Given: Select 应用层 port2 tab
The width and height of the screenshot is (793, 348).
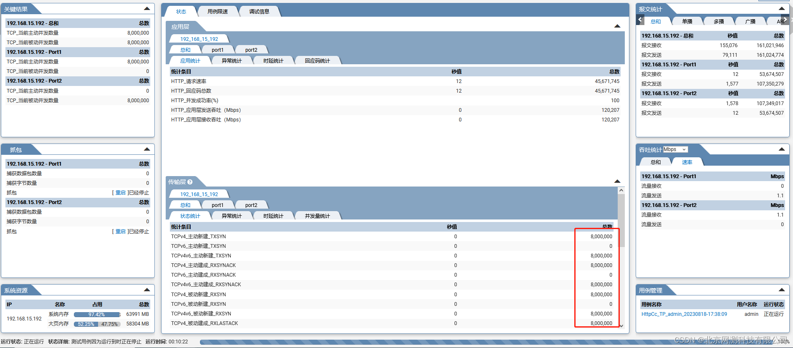Looking at the screenshot, I should (251, 50).
